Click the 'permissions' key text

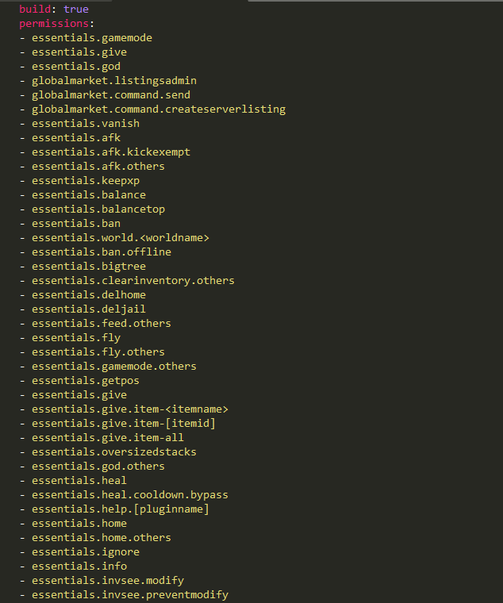click(x=54, y=24)
